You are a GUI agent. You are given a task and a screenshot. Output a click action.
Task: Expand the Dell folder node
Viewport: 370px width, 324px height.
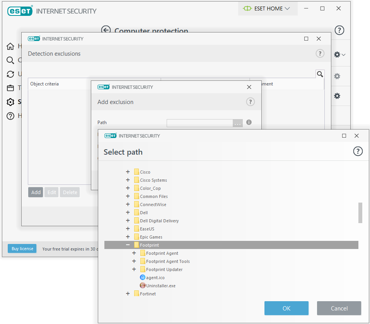[128, 212]
